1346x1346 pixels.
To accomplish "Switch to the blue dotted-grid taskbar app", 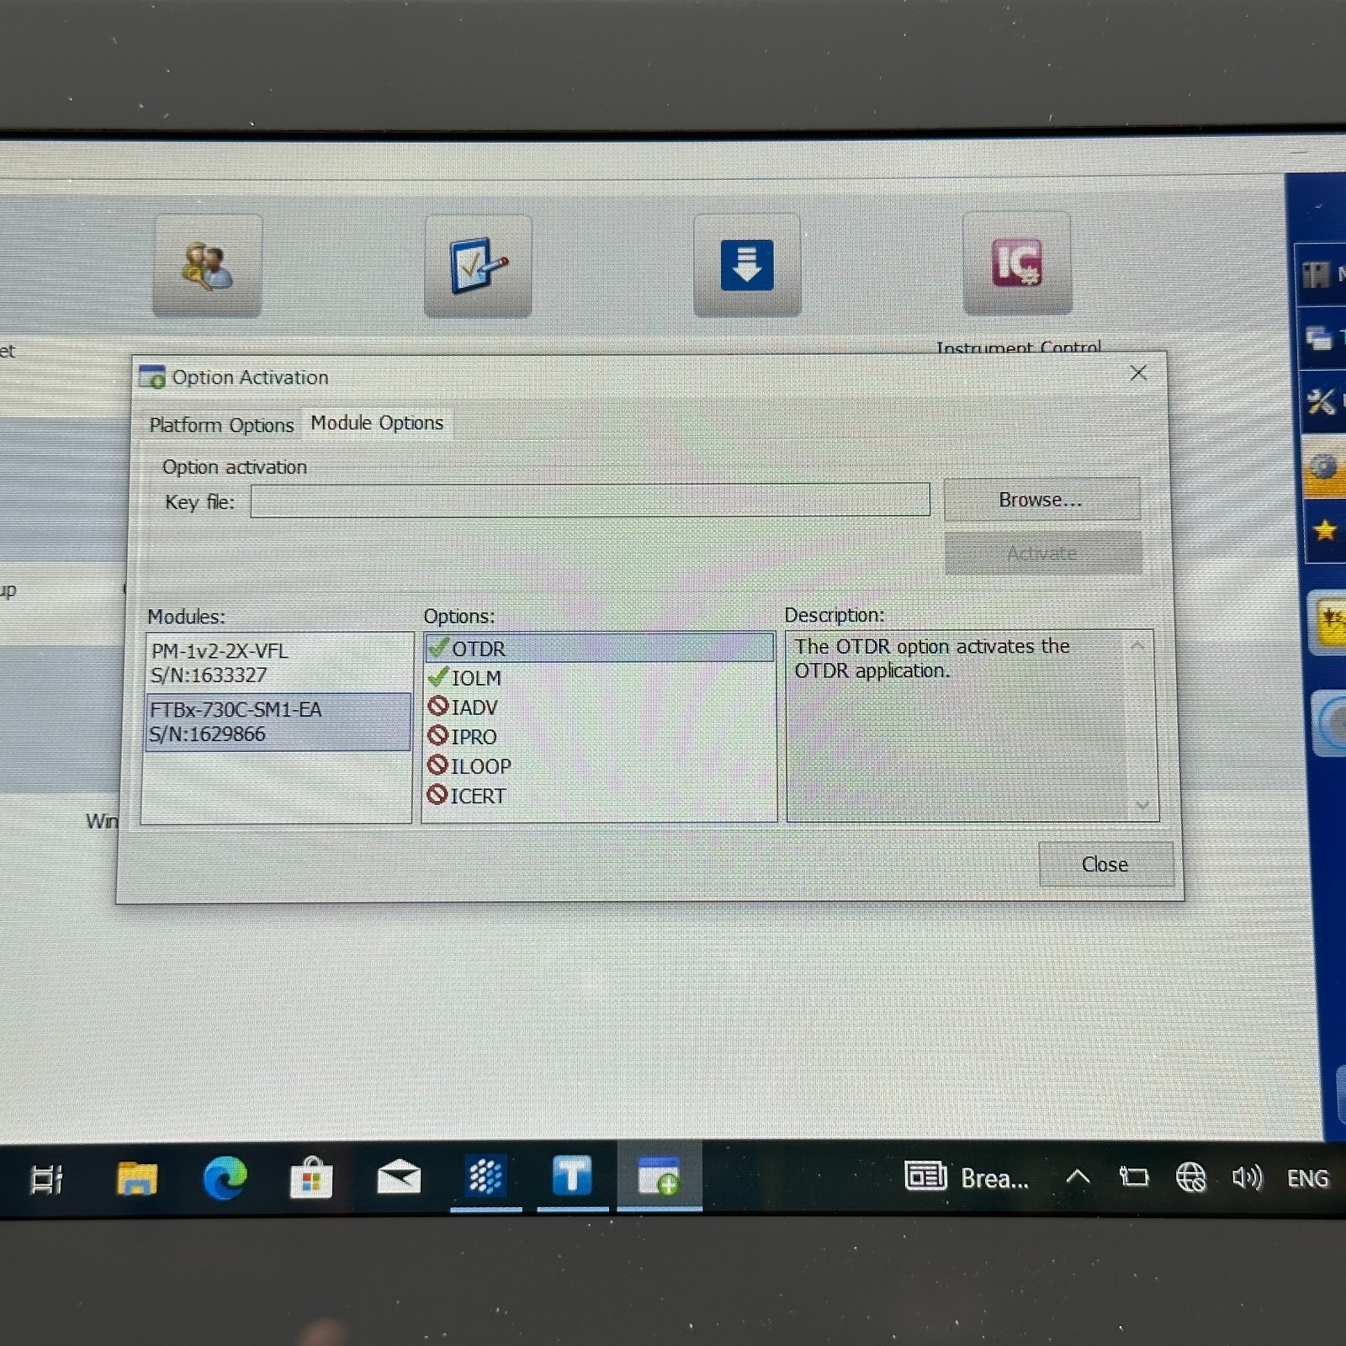I will click(x=485, y=1177).
